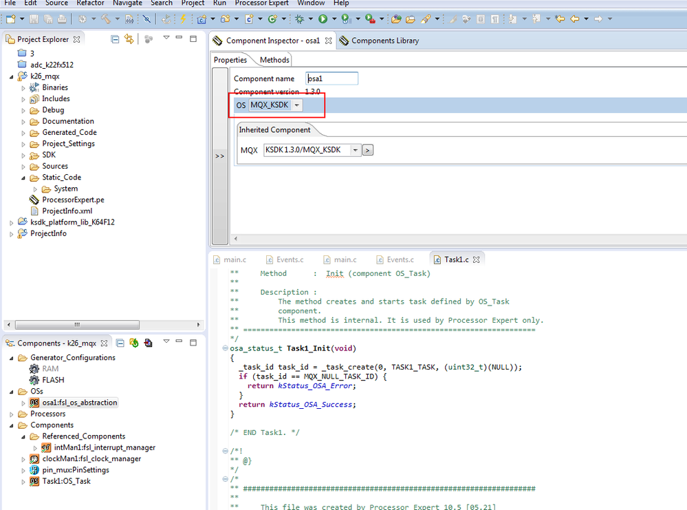
Task: Open the OS MQX_KSDK dropdown
Action: [x=296, y=105]
